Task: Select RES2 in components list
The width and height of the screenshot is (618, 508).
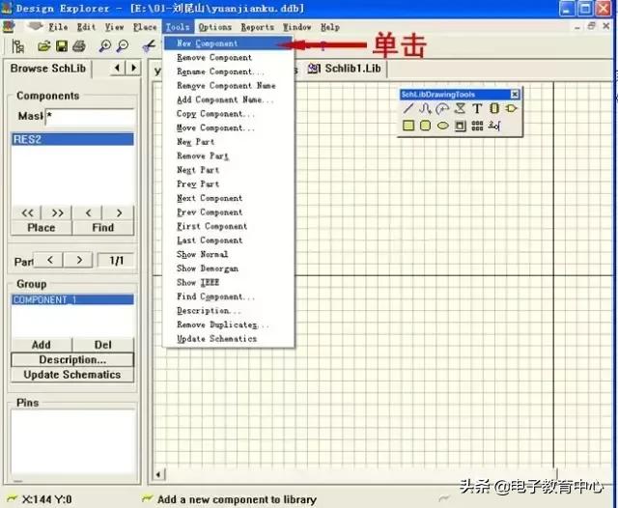Action: [72, 139]
